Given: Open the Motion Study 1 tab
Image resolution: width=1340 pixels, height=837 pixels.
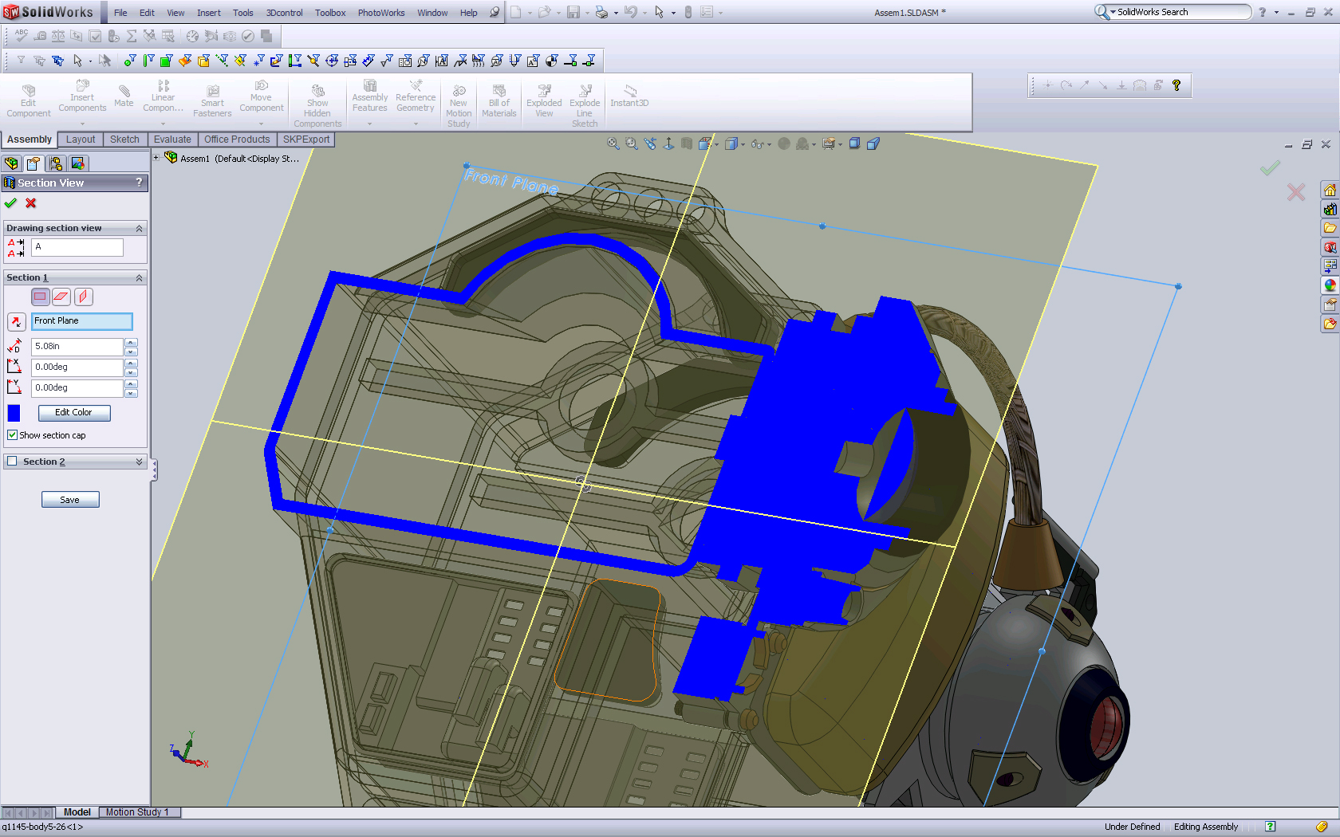Looking at the screenshot, I should (137, 812).
